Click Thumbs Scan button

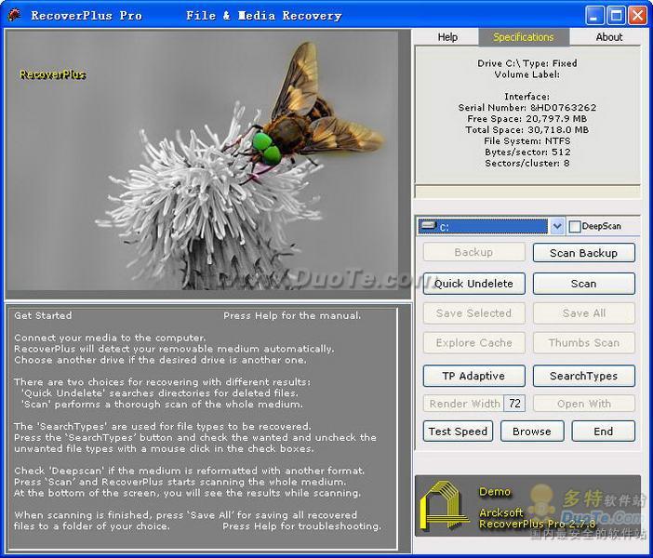583,343
